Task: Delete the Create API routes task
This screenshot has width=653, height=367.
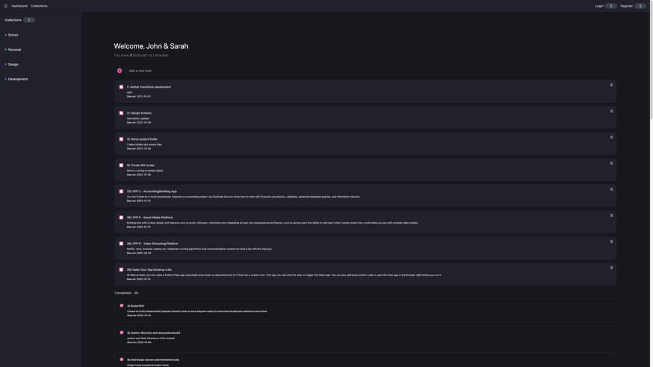Action: pos(611,163)
